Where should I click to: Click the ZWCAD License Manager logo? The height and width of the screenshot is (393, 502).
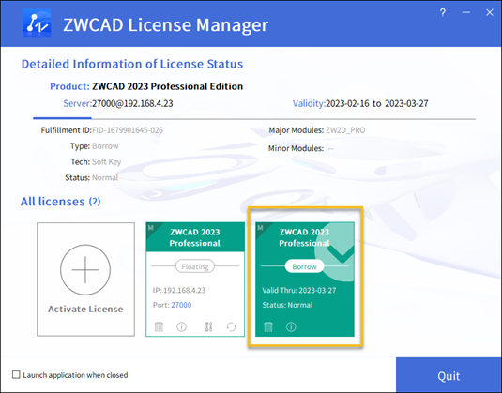tap(37, 23)
